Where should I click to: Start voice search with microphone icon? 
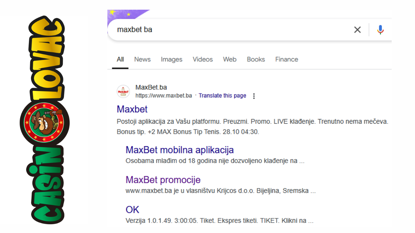click(x=380, y=30)
